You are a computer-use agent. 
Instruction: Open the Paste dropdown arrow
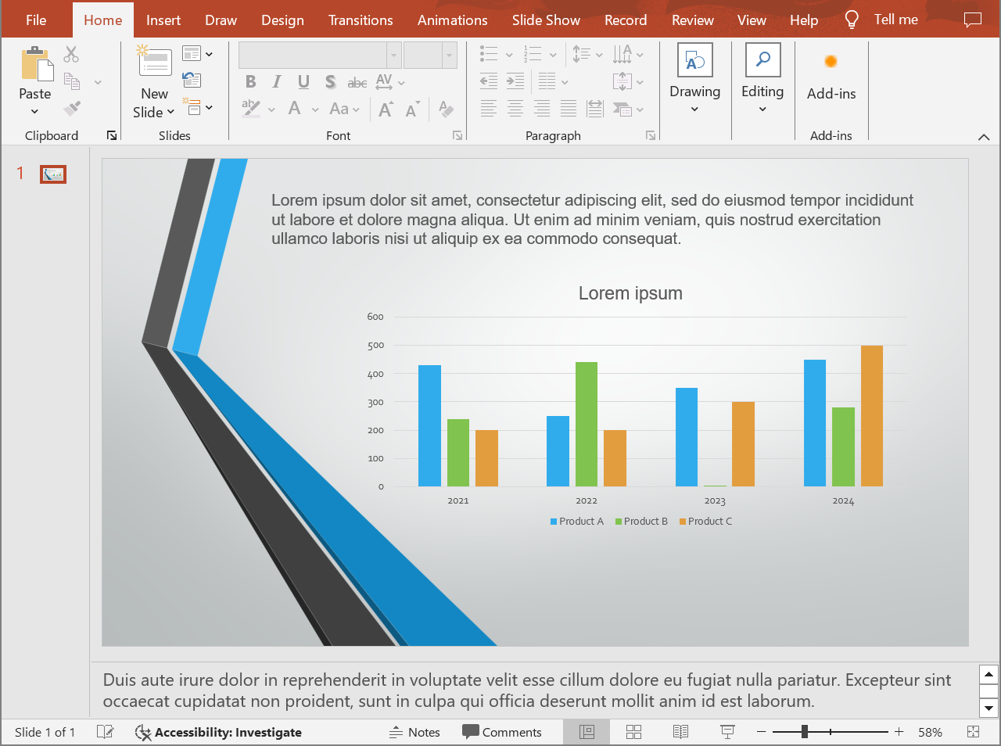click(34, 111)
